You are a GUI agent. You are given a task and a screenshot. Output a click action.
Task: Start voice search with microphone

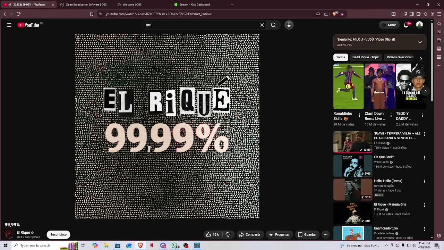289,25
